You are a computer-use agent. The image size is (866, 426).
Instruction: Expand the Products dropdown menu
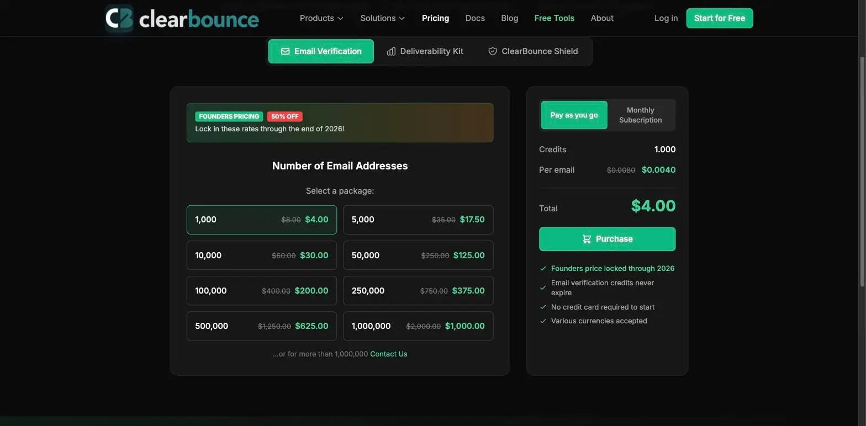[x=321, y=18]
